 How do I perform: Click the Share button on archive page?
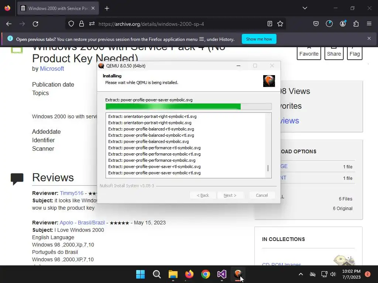(x=334, y=53)
